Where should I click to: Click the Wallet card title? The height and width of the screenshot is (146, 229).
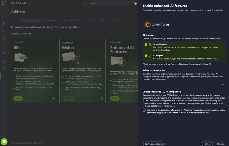pyautogui.click(x=68, y=48)
